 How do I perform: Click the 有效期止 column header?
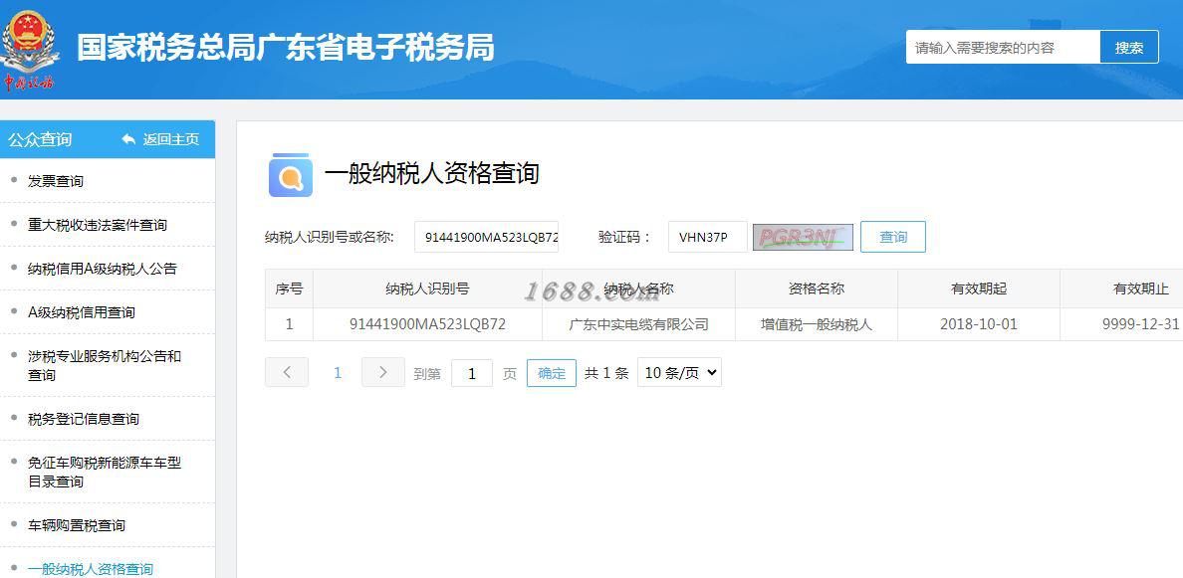1141,289
